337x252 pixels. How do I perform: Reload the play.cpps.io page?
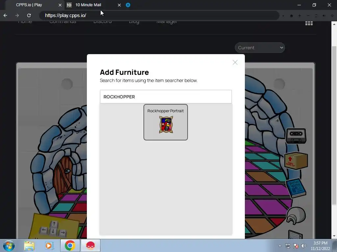click(x=29, y=15)
